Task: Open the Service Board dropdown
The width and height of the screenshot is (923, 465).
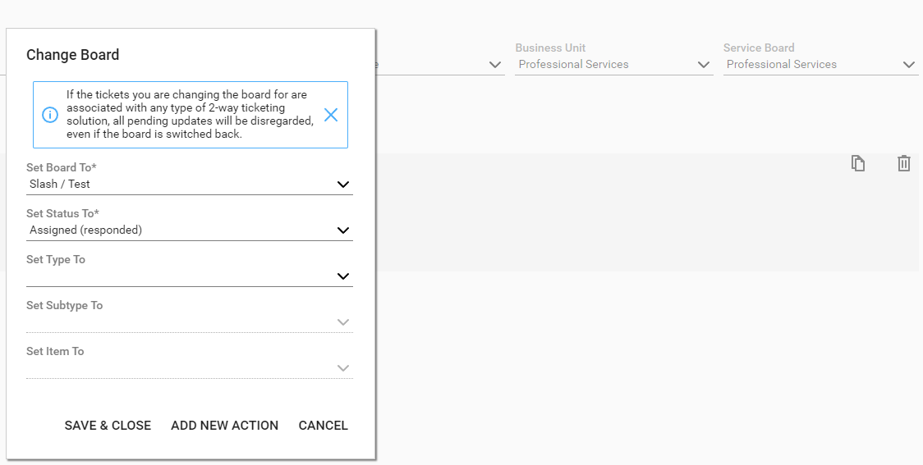Action: point(909,65)
